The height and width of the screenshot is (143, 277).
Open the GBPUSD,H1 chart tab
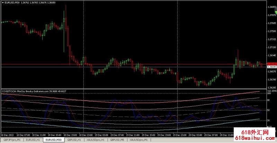pos(73,140)
